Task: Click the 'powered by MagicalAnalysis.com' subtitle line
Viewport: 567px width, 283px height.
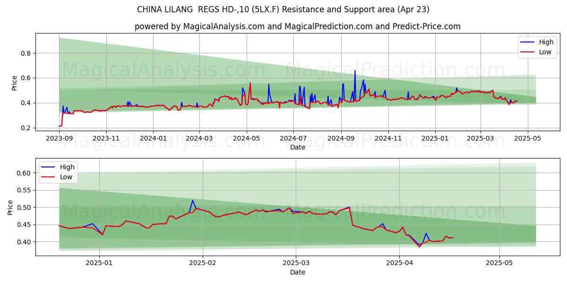Action: point(298,26)
